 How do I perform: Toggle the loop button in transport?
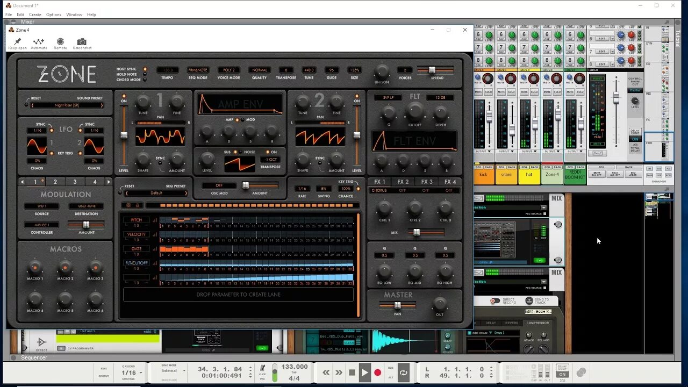tap(403, 372)
